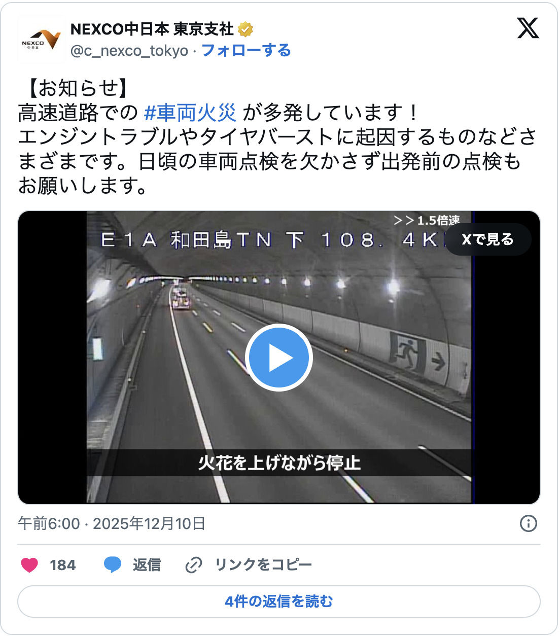The width and height of the screenshot is (560, 636).
Task: Open 4件の返信を読む replies button
Action: pyautogui.click(x=279, y=602)
